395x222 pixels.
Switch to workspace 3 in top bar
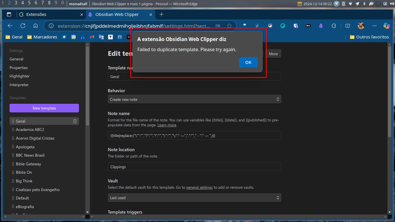16,3
